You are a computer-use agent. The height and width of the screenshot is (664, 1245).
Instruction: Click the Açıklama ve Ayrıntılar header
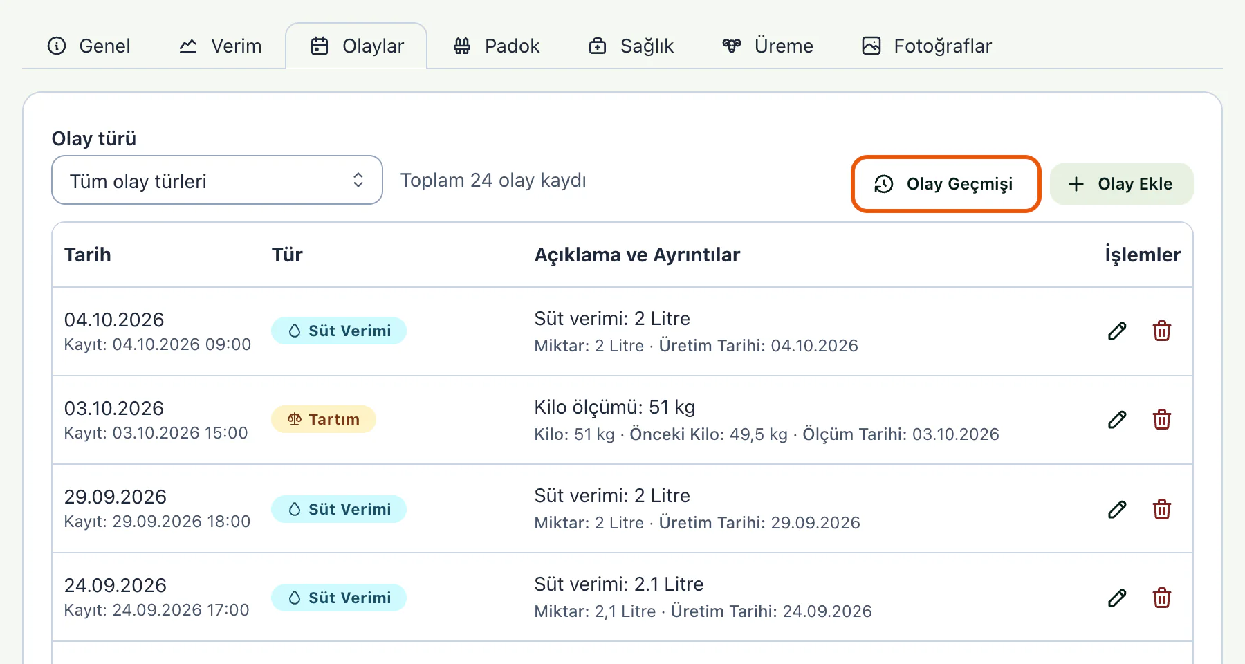(637, 255)
